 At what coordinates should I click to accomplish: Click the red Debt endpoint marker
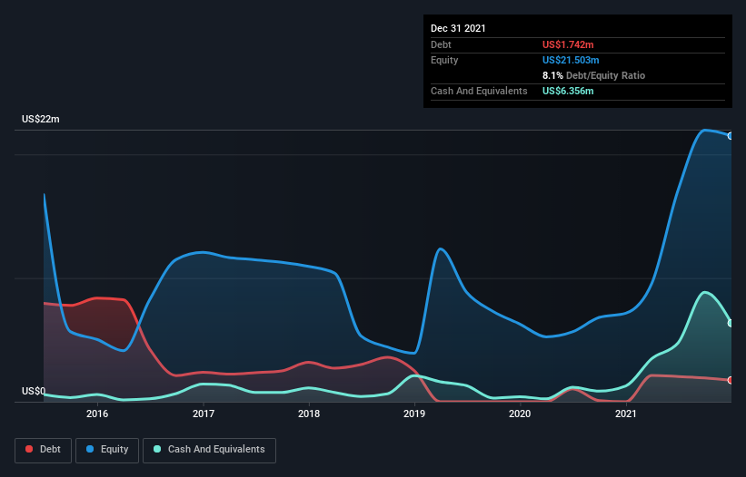[731, 380]
